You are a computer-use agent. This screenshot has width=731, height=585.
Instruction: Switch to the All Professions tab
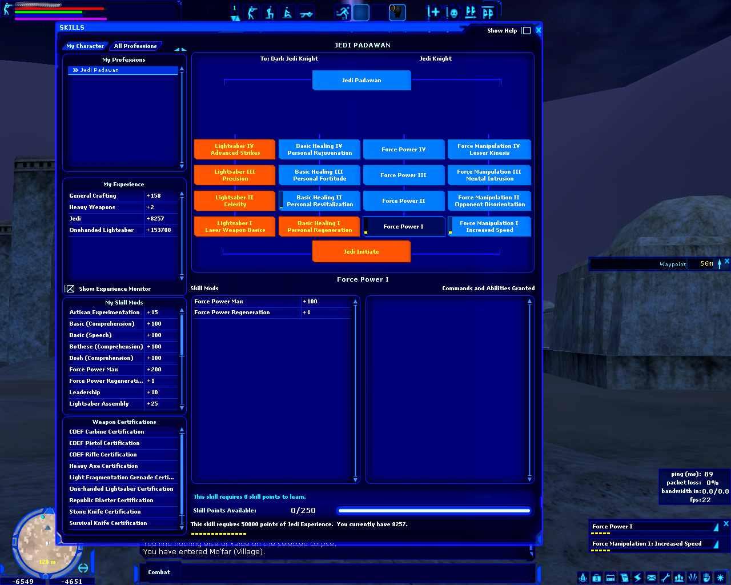(x=135, y=46)
